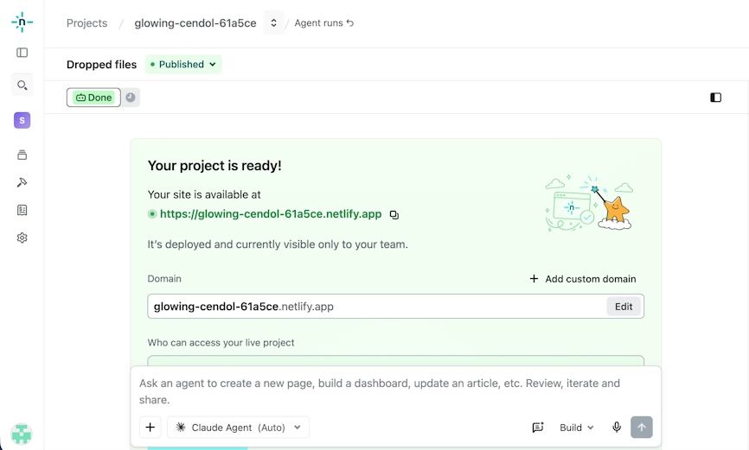Image resolution: width=749 pixels, height=450 pixels.
Task: Click glowing-cendol-61a5ce breadcrumb name
Action: pos(195,23)
